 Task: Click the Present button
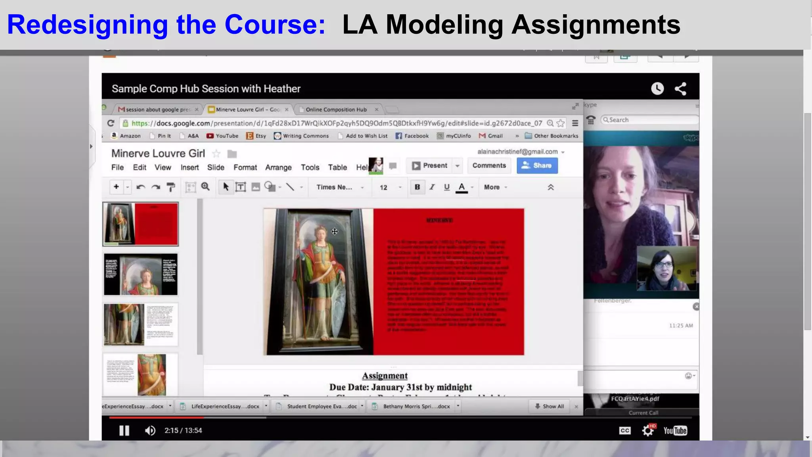429,165
